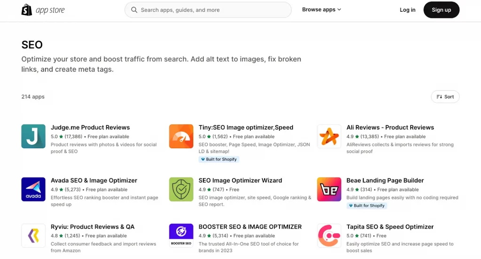This screenshot has height=259, width=481.
Task: Open the Sort options button
Action: (x=445, y=97)
